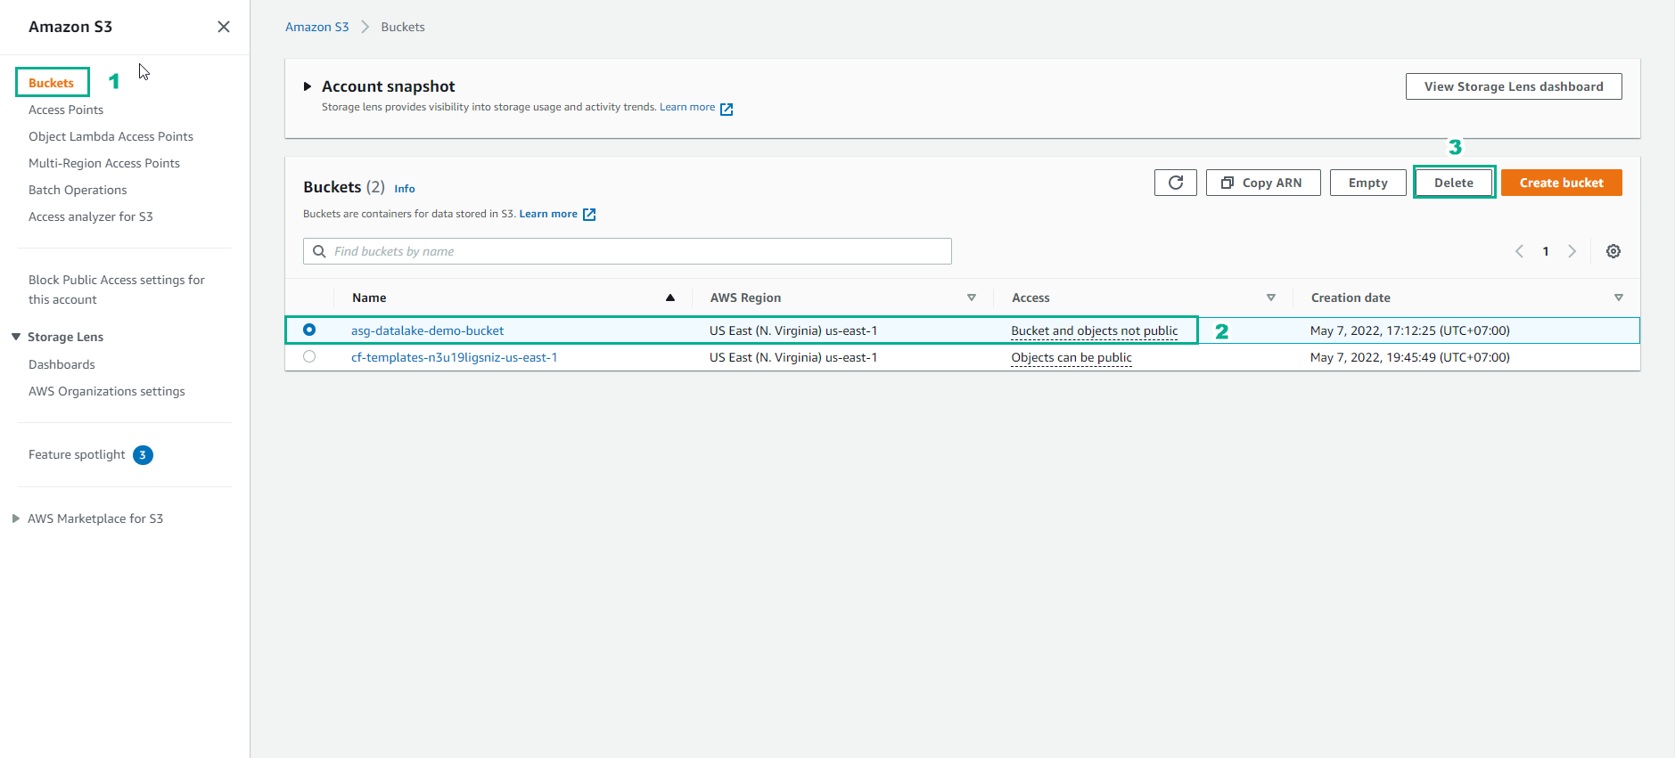Expand AWS Marketplace for S3 section
Screen dimensions: 1675x758
pos(16,518)
